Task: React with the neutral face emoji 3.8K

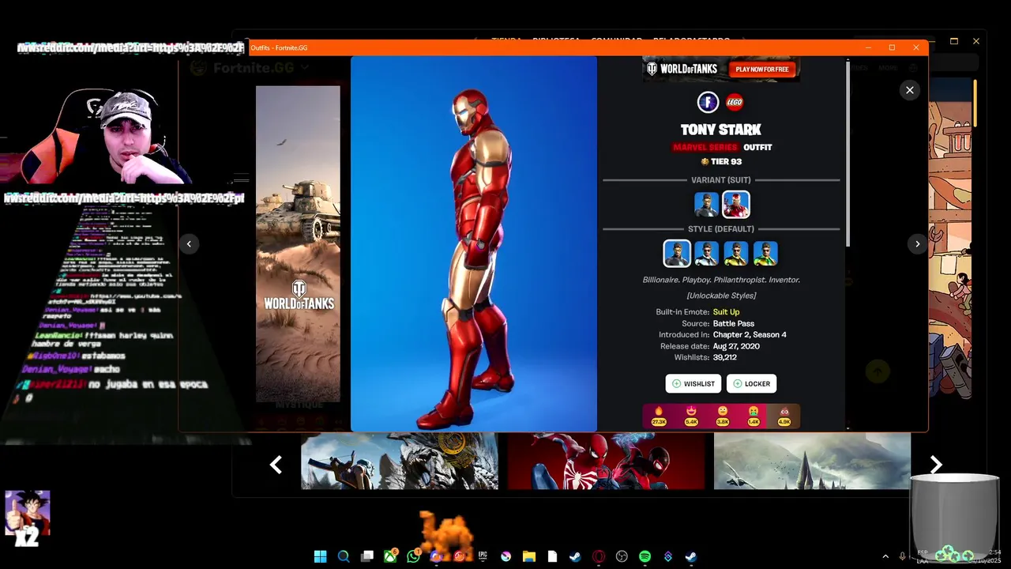Action: [722, 416]
